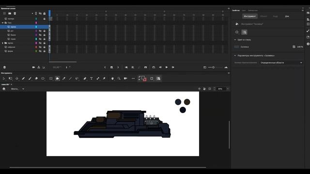Click the open document tab above the stage
The height and width of the screenshot is (174, 310).
click(5, 85)
